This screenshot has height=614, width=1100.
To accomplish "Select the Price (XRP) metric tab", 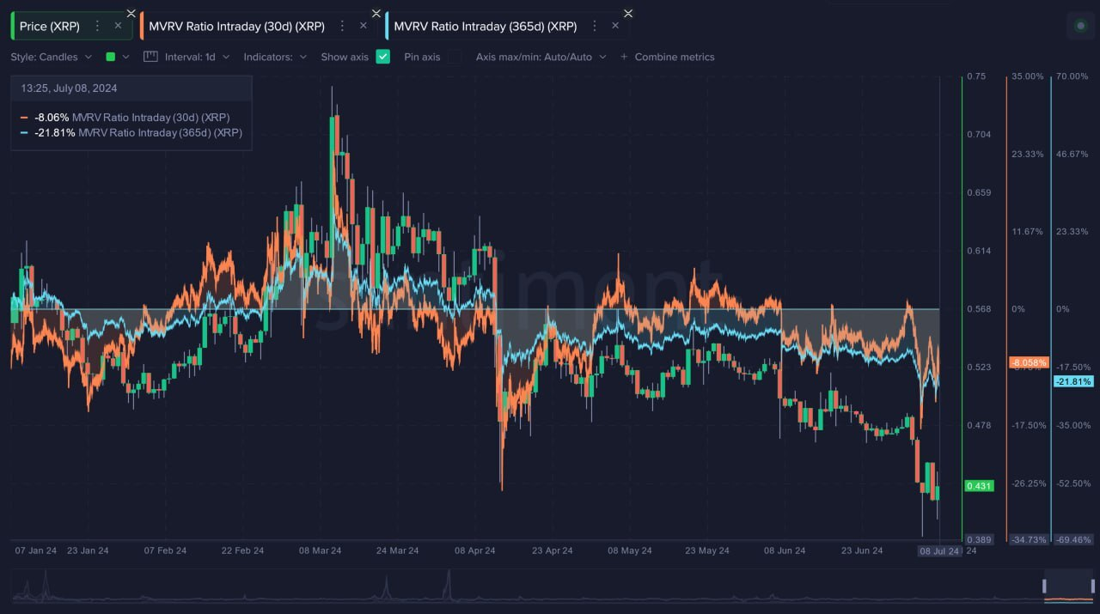I will pos(50,26).
